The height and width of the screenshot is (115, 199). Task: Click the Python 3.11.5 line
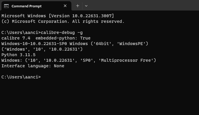pos(18,55)
